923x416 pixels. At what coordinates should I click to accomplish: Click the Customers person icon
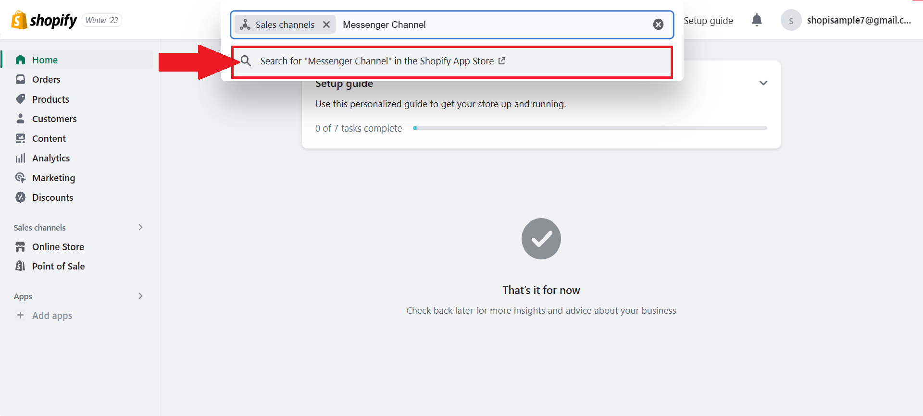(x=20, y=118)
